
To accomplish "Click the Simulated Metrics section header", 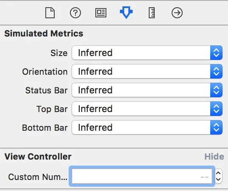I will tap(44, 34).
